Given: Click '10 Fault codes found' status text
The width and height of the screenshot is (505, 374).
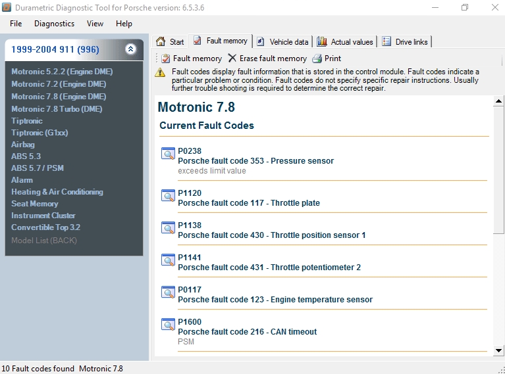Looking at the screenshot, I should [x=38, y=368].
